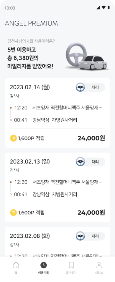115x282 pixels.
Task: Tap the point coin icon on 02.13 card
Action: pos(13,213)
